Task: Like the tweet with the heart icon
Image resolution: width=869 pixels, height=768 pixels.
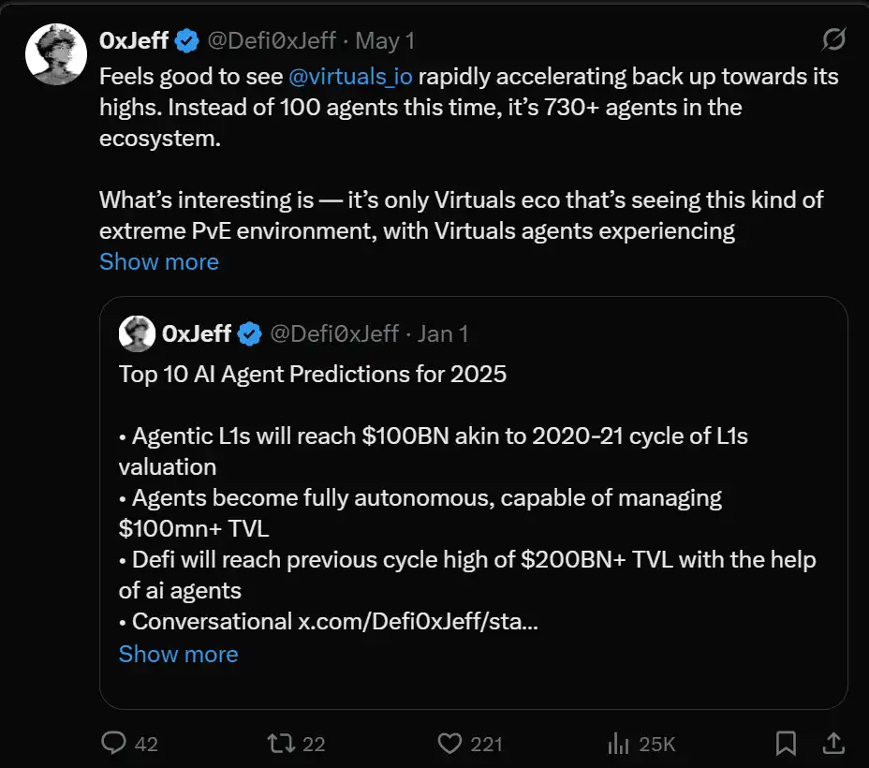Action: click(x=449, y=744)
